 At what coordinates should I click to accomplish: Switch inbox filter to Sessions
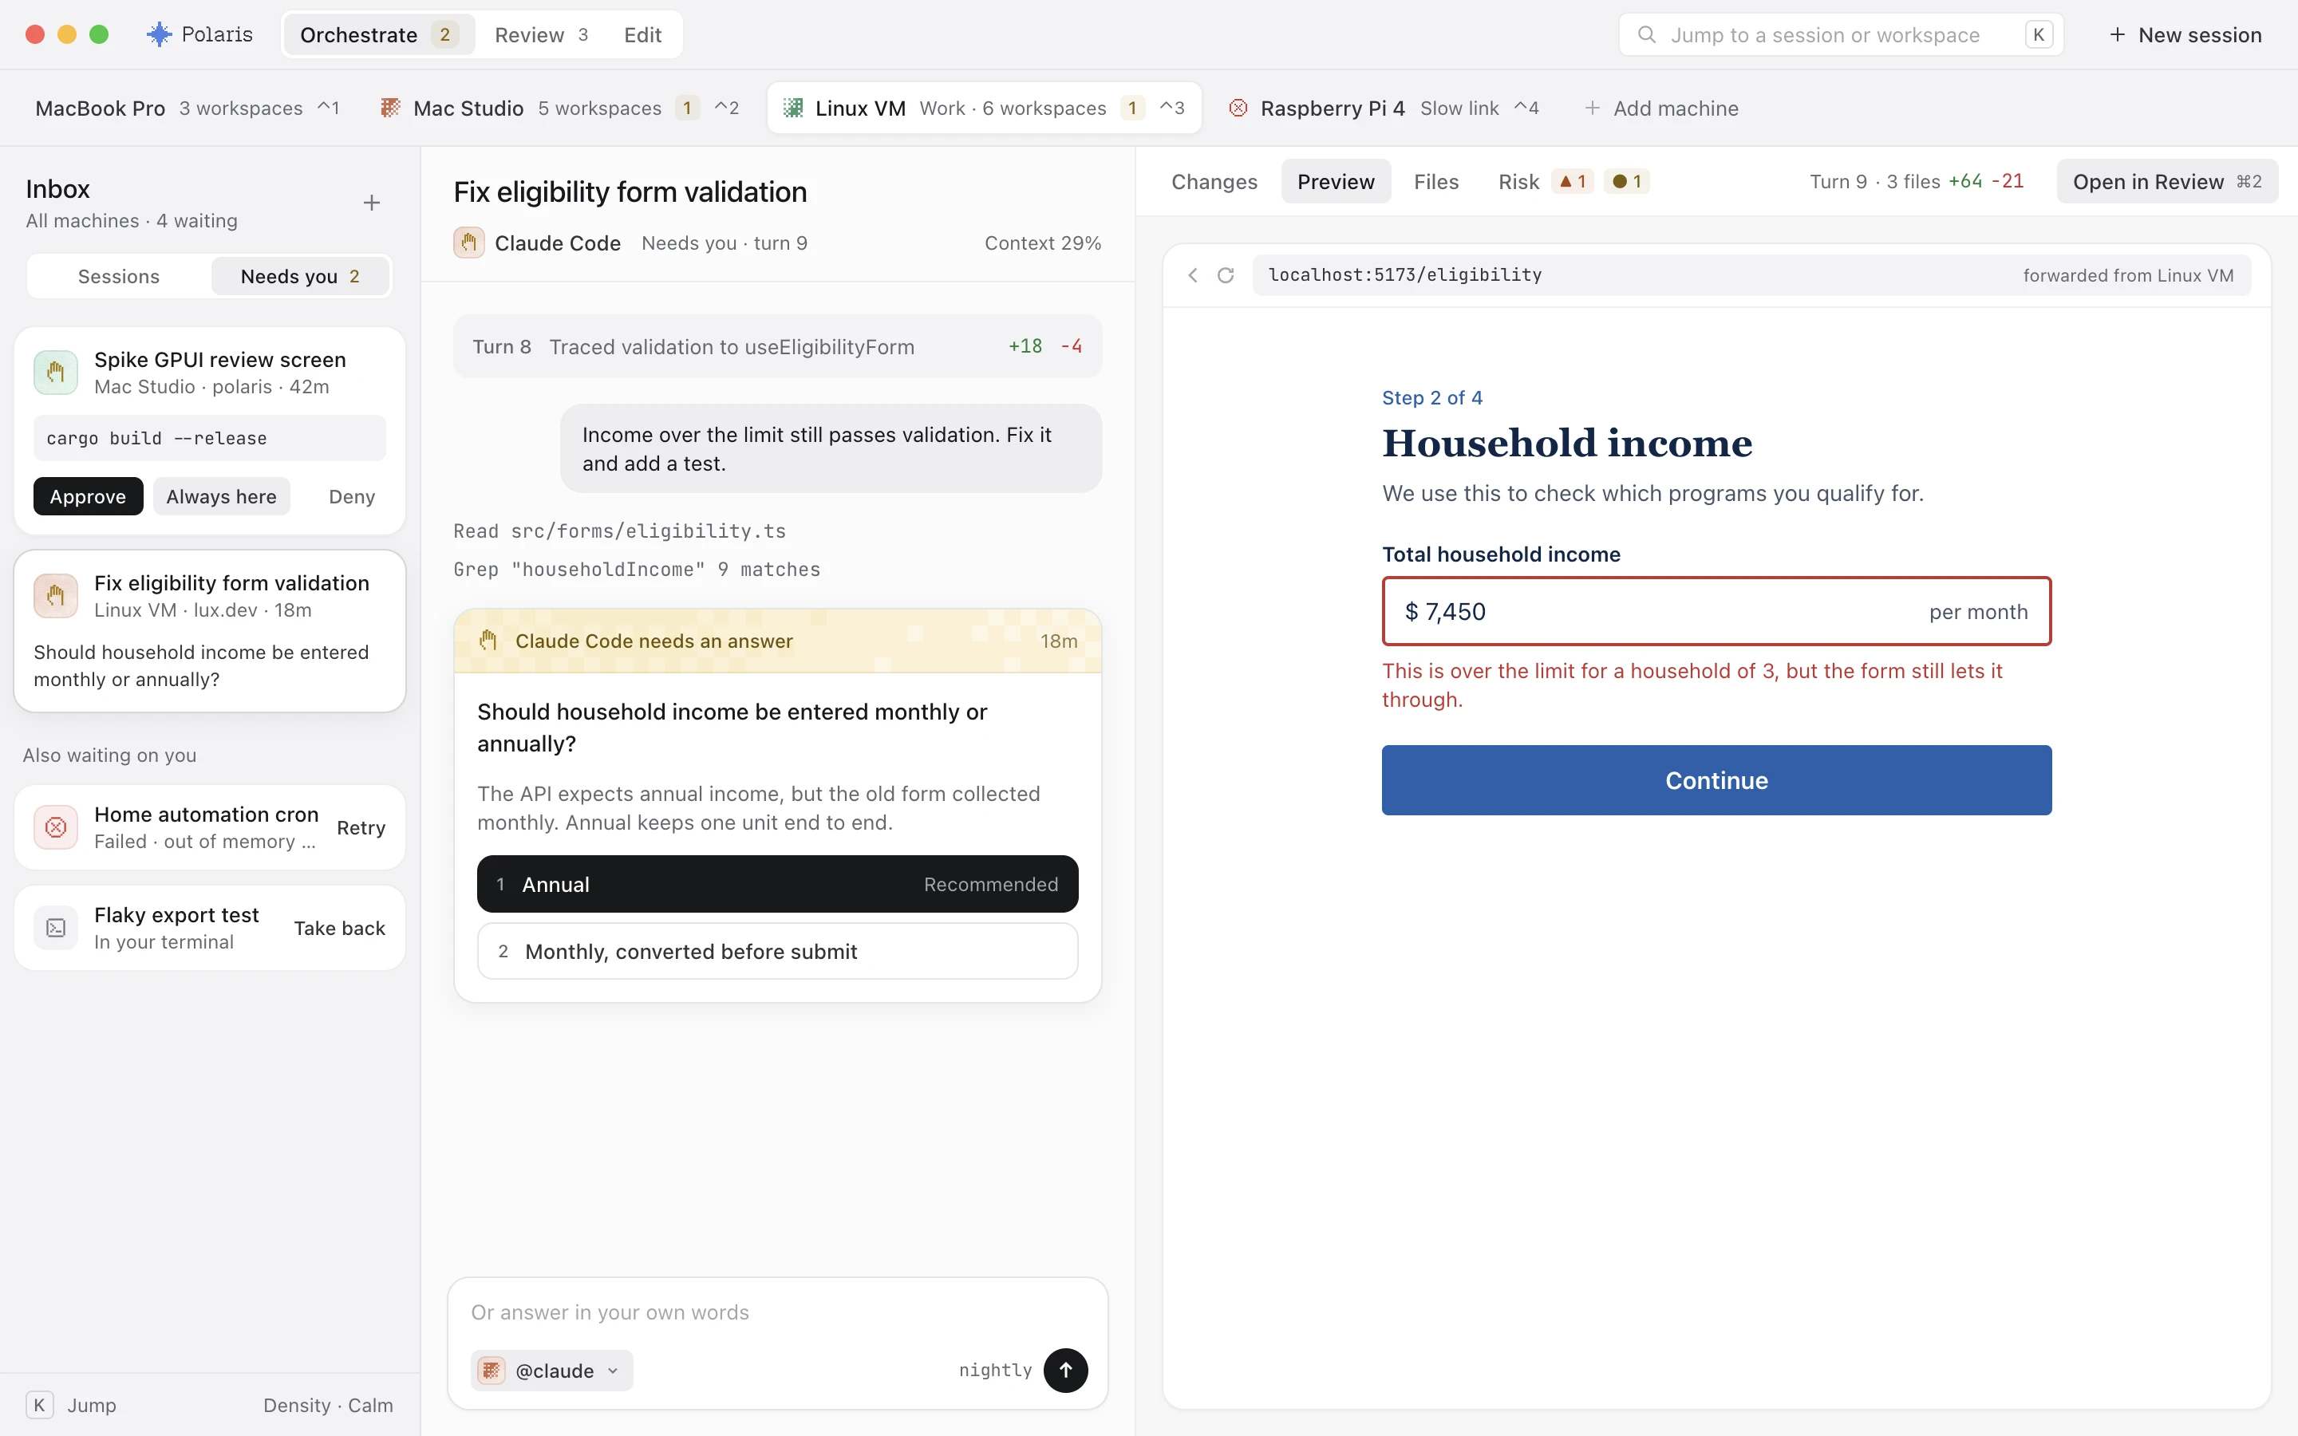pyautogui.click(x=119, y=276)
